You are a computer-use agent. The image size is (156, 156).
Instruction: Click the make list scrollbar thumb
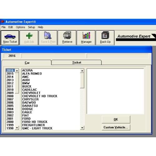(x=82, y=80)
